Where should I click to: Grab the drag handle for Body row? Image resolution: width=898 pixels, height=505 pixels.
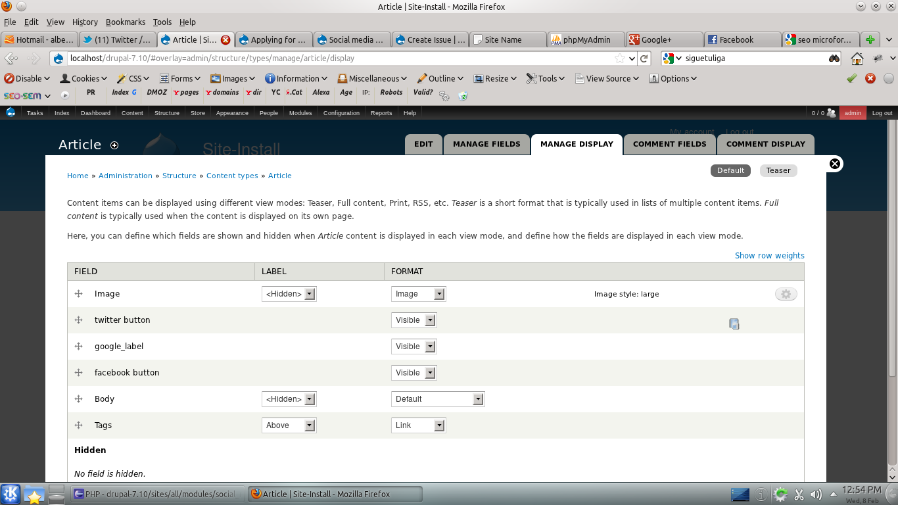point(78,399)
